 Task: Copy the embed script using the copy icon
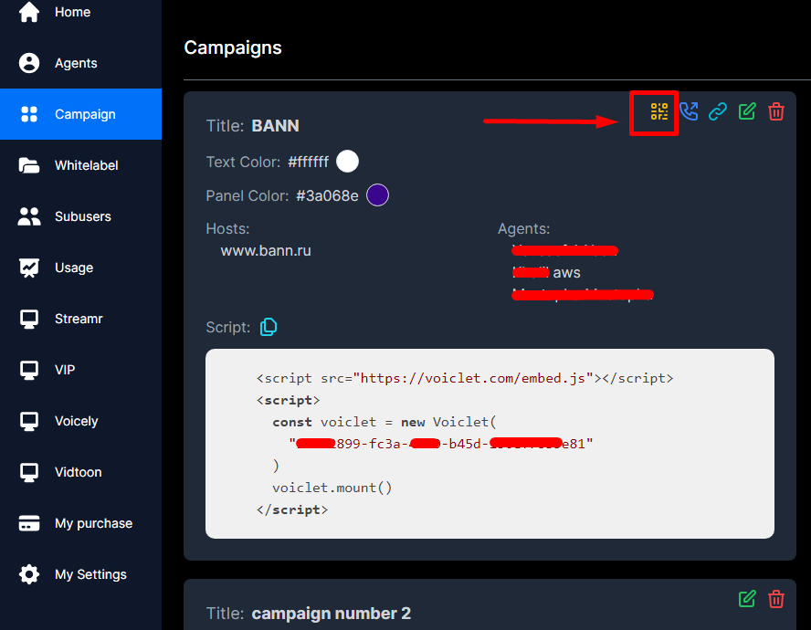[268, 327]
